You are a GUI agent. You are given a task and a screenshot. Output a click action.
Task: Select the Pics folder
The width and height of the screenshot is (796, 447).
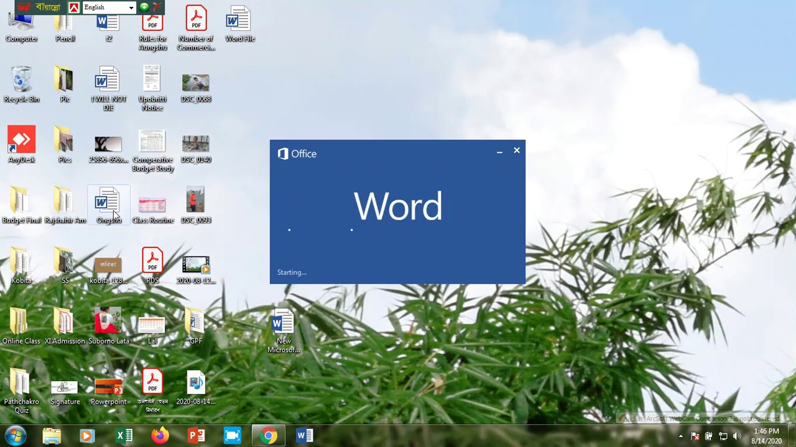[65, 144]
